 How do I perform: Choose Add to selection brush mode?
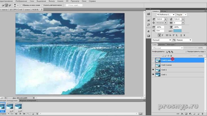(x=6, y=5)
